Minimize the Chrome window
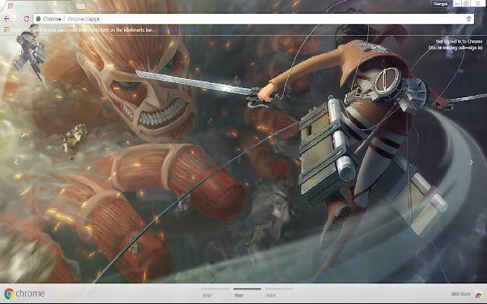Viewport: 487px width, 304px height. pyautogui.click(x=457, y=4)
